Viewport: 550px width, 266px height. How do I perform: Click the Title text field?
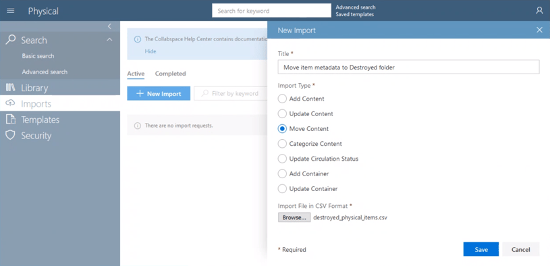[409, 67]
